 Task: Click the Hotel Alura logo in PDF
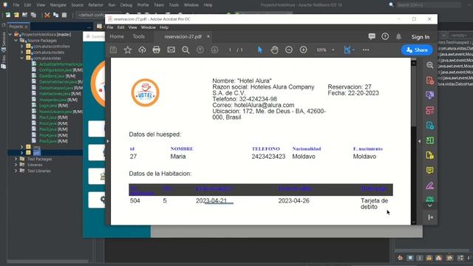(145, 92)
